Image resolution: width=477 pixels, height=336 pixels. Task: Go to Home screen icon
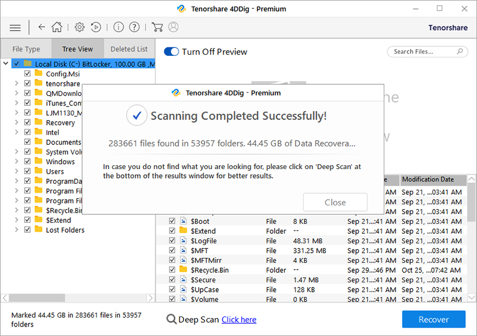pyautogui.click(x=56, y=27)
